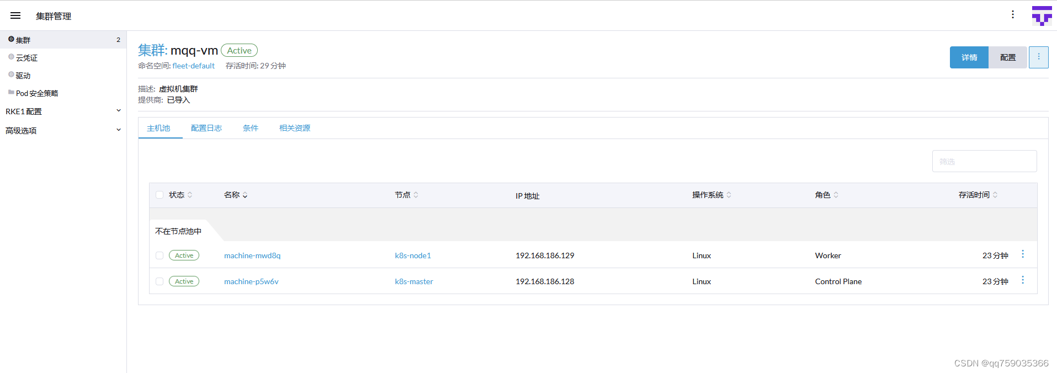Click the purple user avatar logo
Image resolution: width=1057 pixels, height=373 pixels.
coord(1042,15)
